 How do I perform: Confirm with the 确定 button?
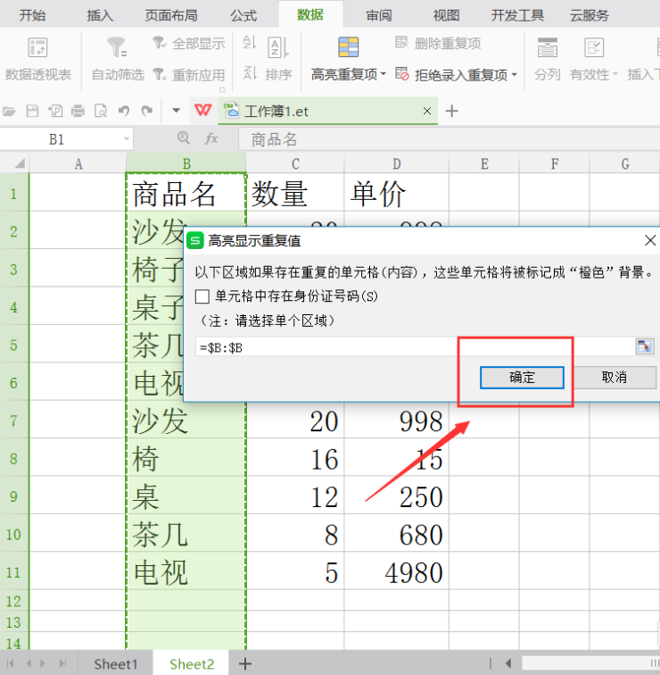coord(522,378)
